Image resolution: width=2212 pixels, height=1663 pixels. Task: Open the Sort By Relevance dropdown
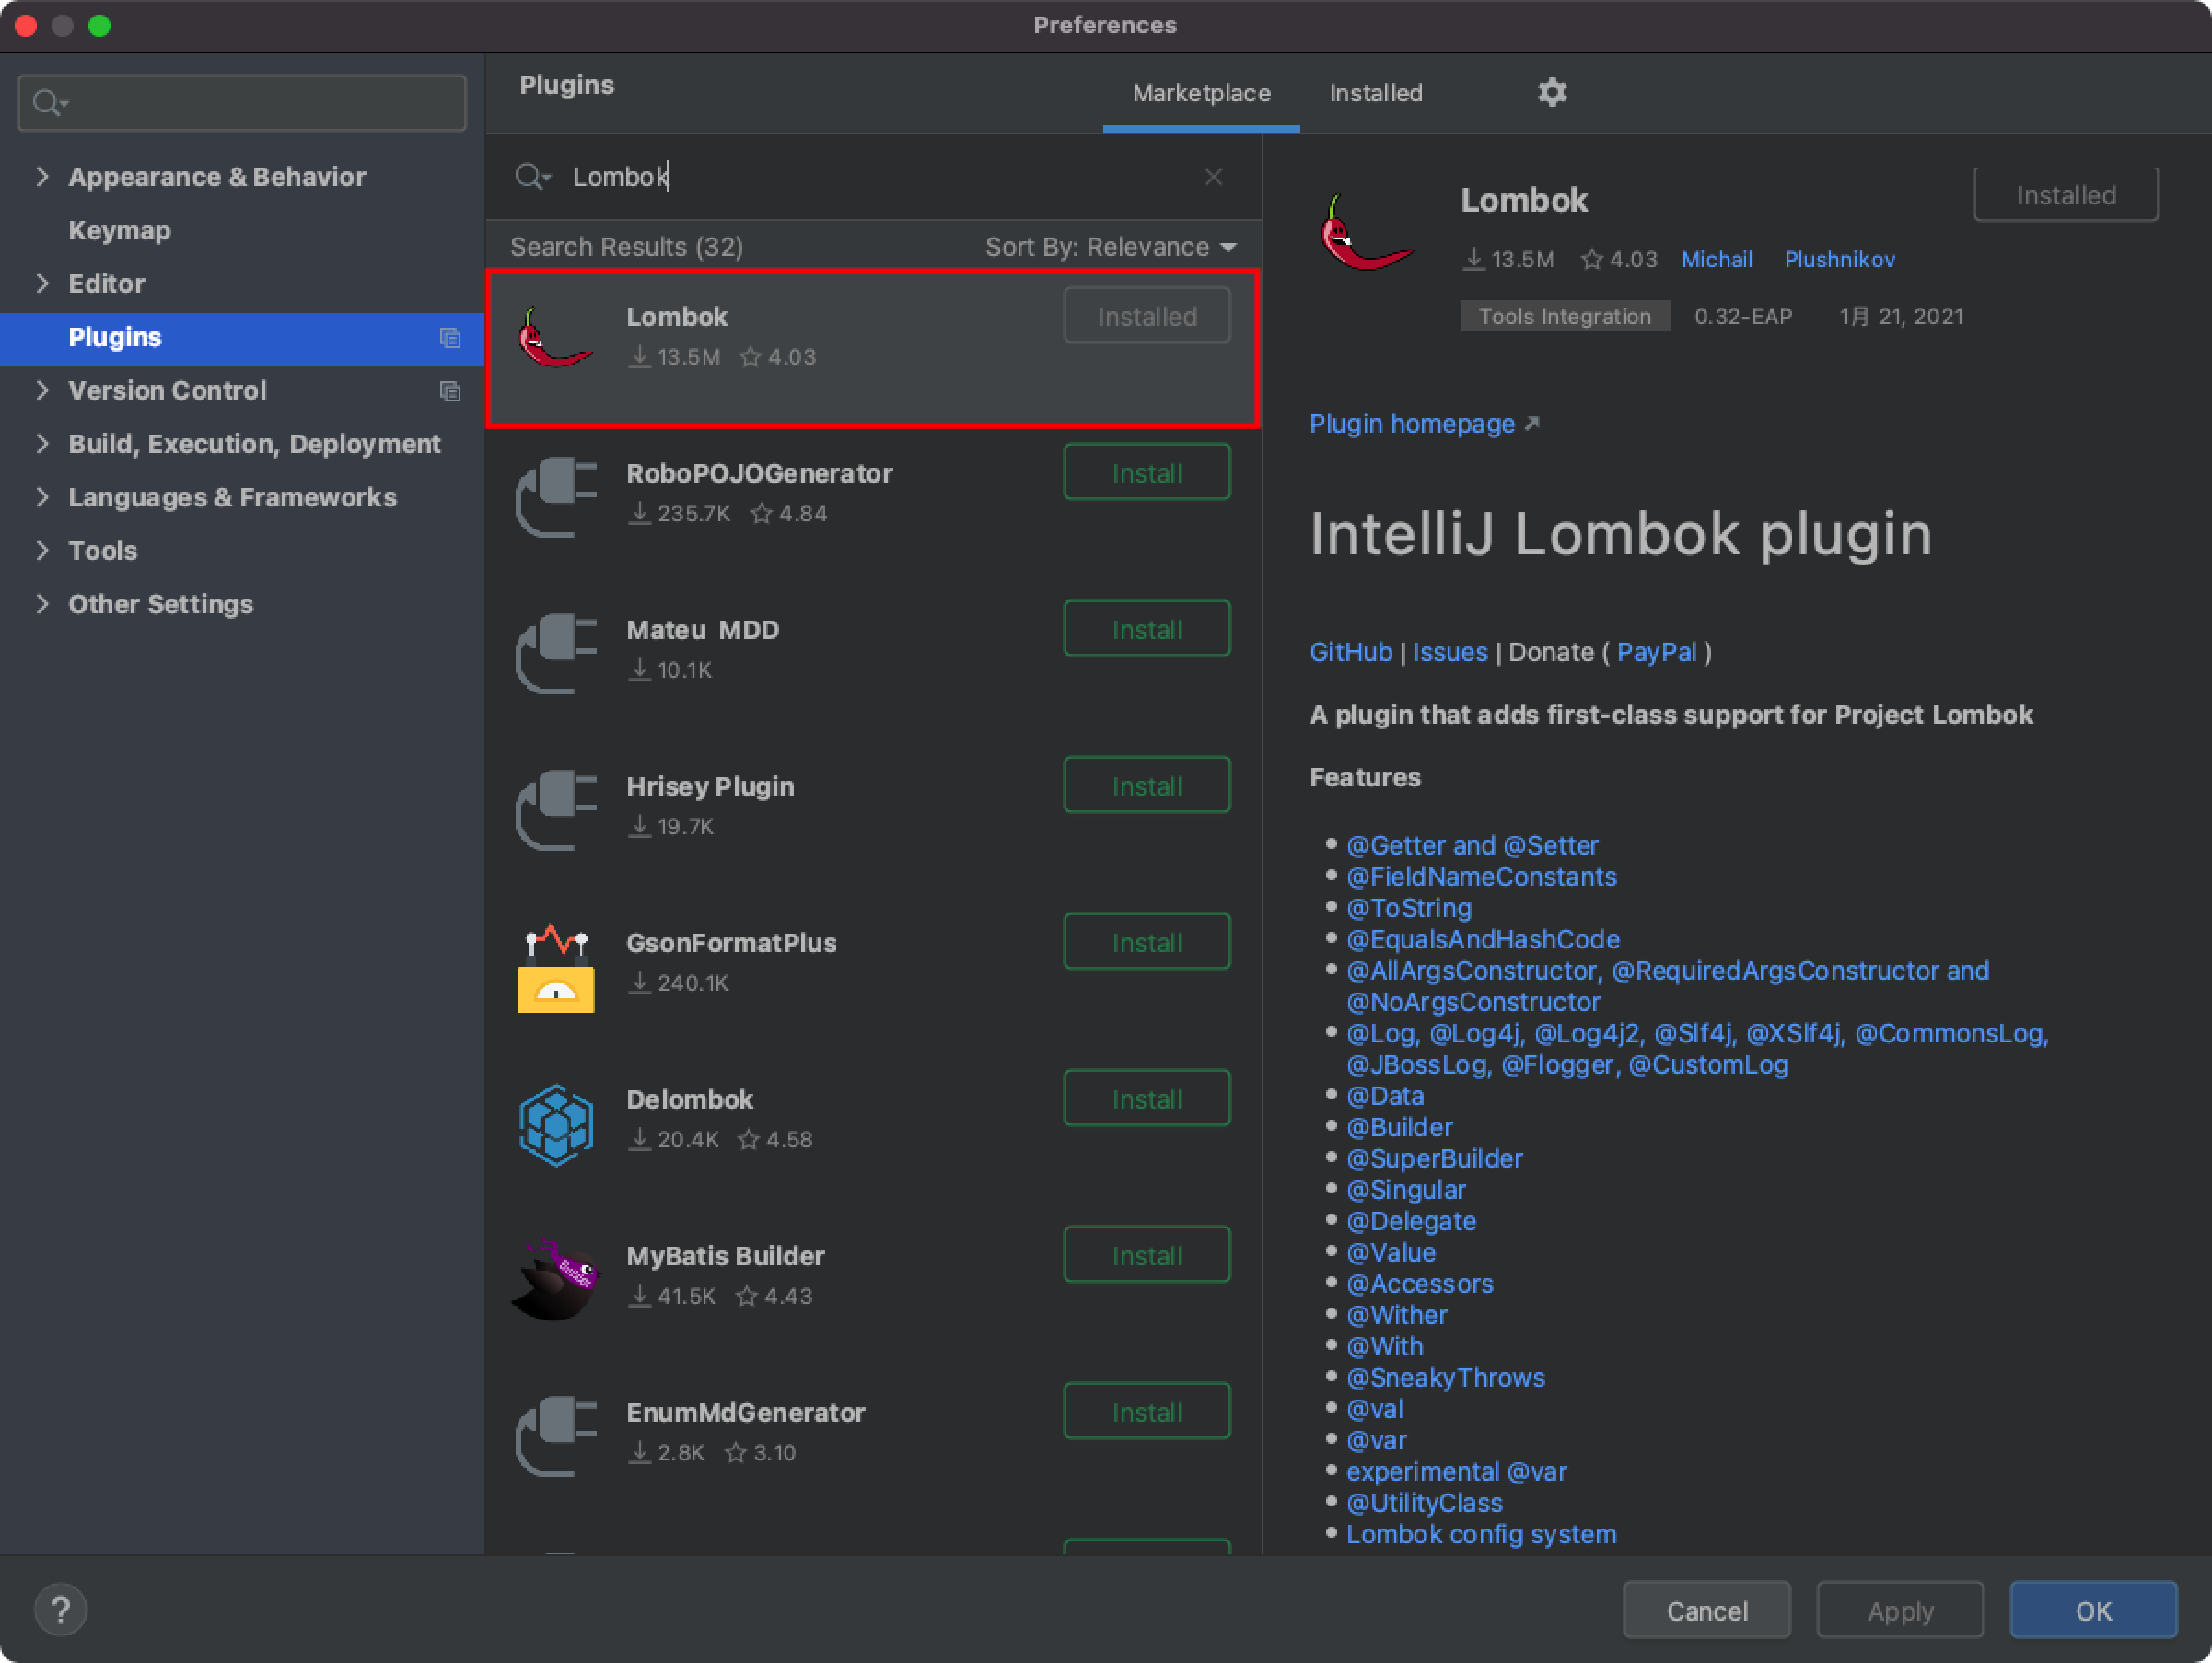[x=1110, y=247]
